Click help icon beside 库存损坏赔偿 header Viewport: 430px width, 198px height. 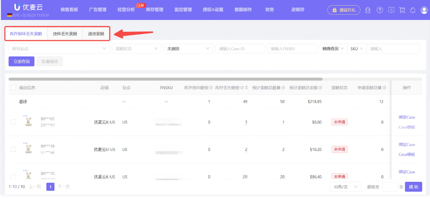coord(211,88)
